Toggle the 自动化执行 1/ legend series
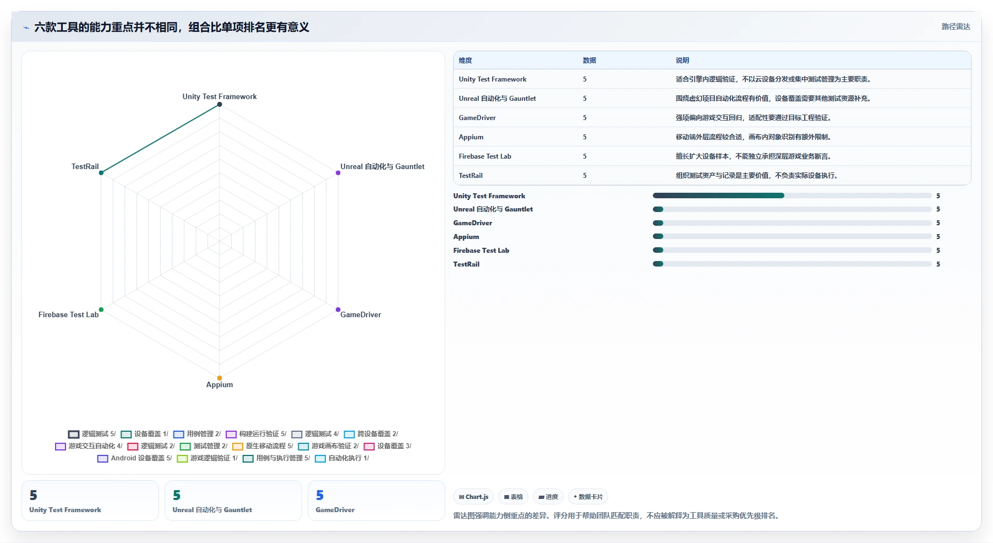Viewport: 993px width, 543px height. pos(342,458)
